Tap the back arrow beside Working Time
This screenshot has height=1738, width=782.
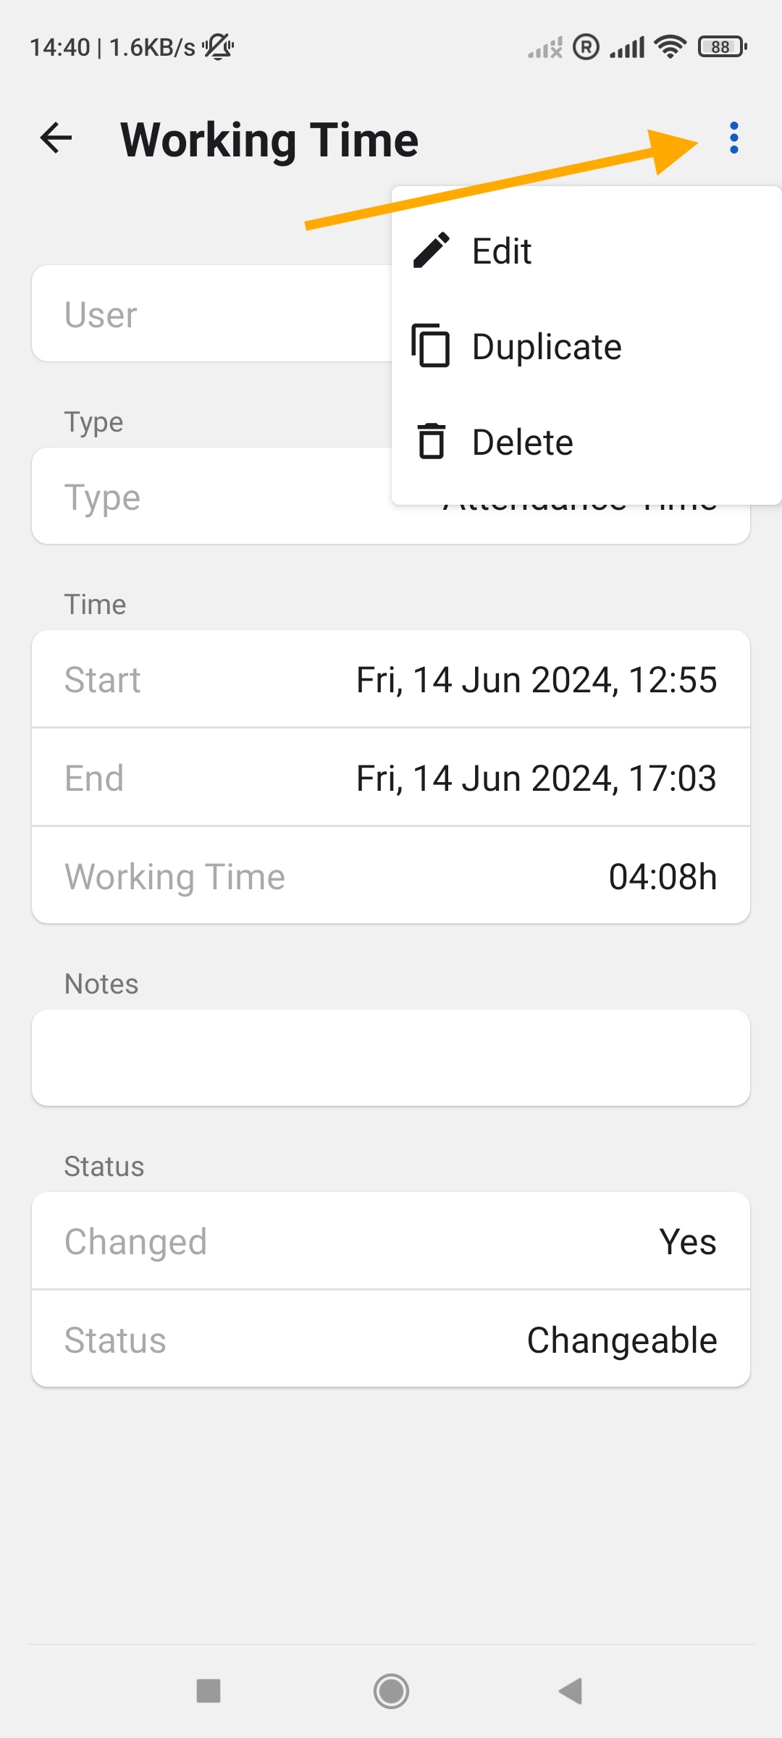(56, 138)
